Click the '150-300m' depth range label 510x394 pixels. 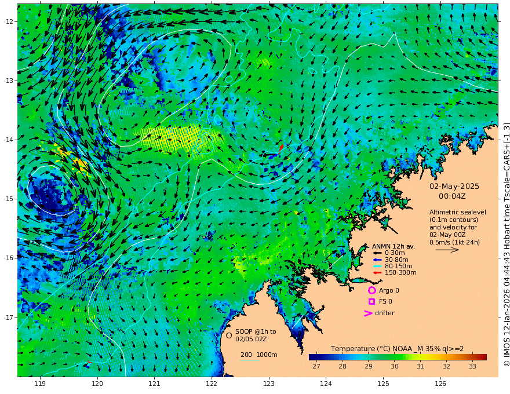click(400, 273)
